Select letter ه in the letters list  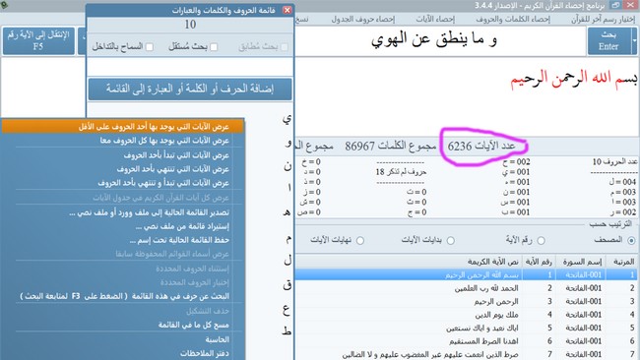click(288, 212)
